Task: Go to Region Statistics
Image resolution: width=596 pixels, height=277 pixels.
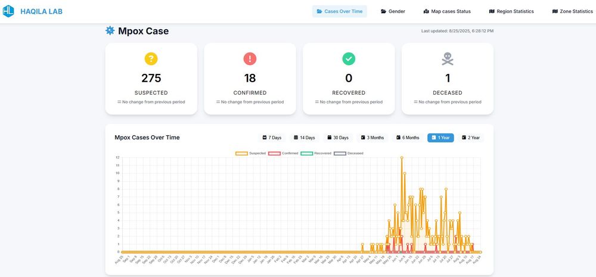Action: 511,11
